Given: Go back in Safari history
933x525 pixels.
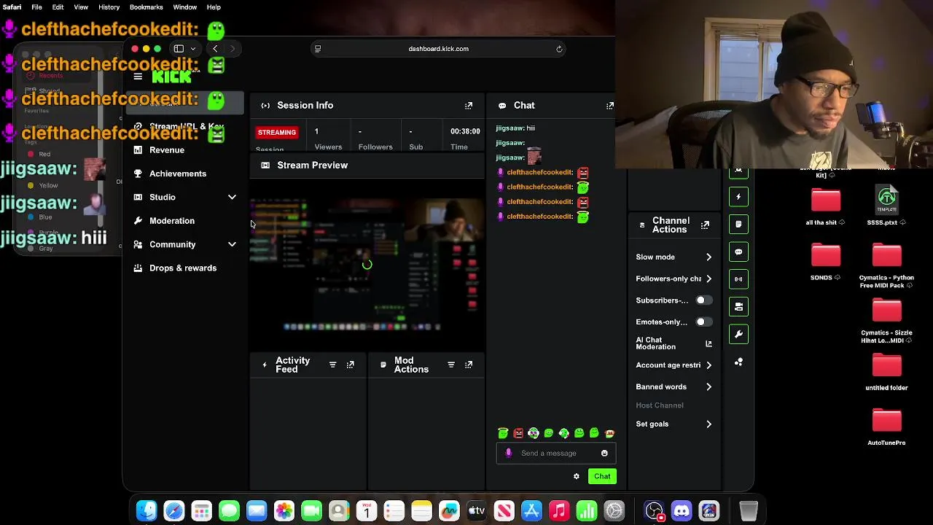Looking at the screenshot, I should [x=215, y=49].
